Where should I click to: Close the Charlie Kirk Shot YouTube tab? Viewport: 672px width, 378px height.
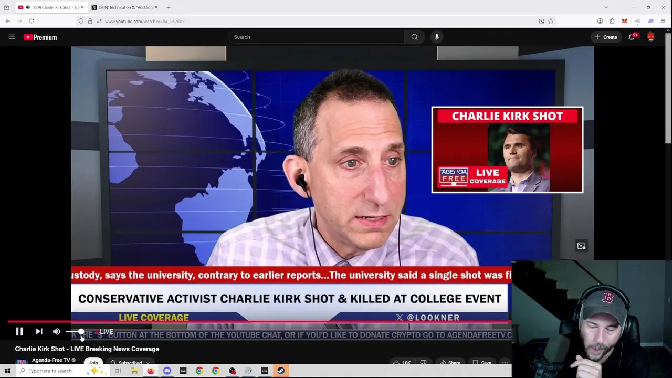[x=82, y=7]
